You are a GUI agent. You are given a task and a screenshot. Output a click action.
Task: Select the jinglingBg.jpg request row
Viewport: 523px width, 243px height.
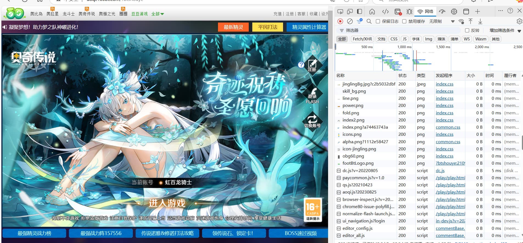point(428,84)
